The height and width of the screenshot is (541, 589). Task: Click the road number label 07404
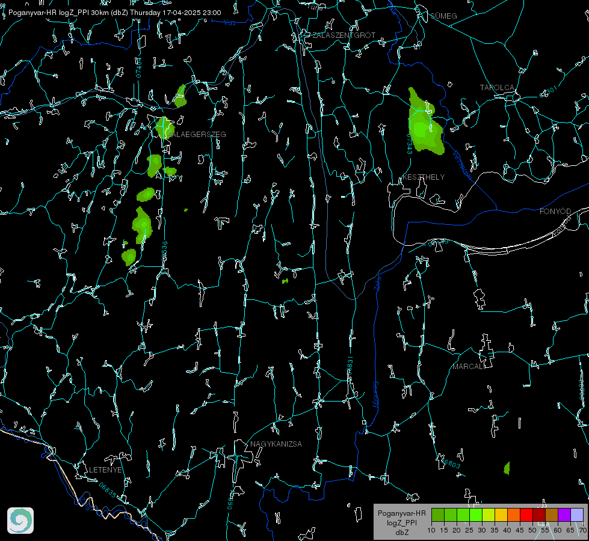click(139, 67)
